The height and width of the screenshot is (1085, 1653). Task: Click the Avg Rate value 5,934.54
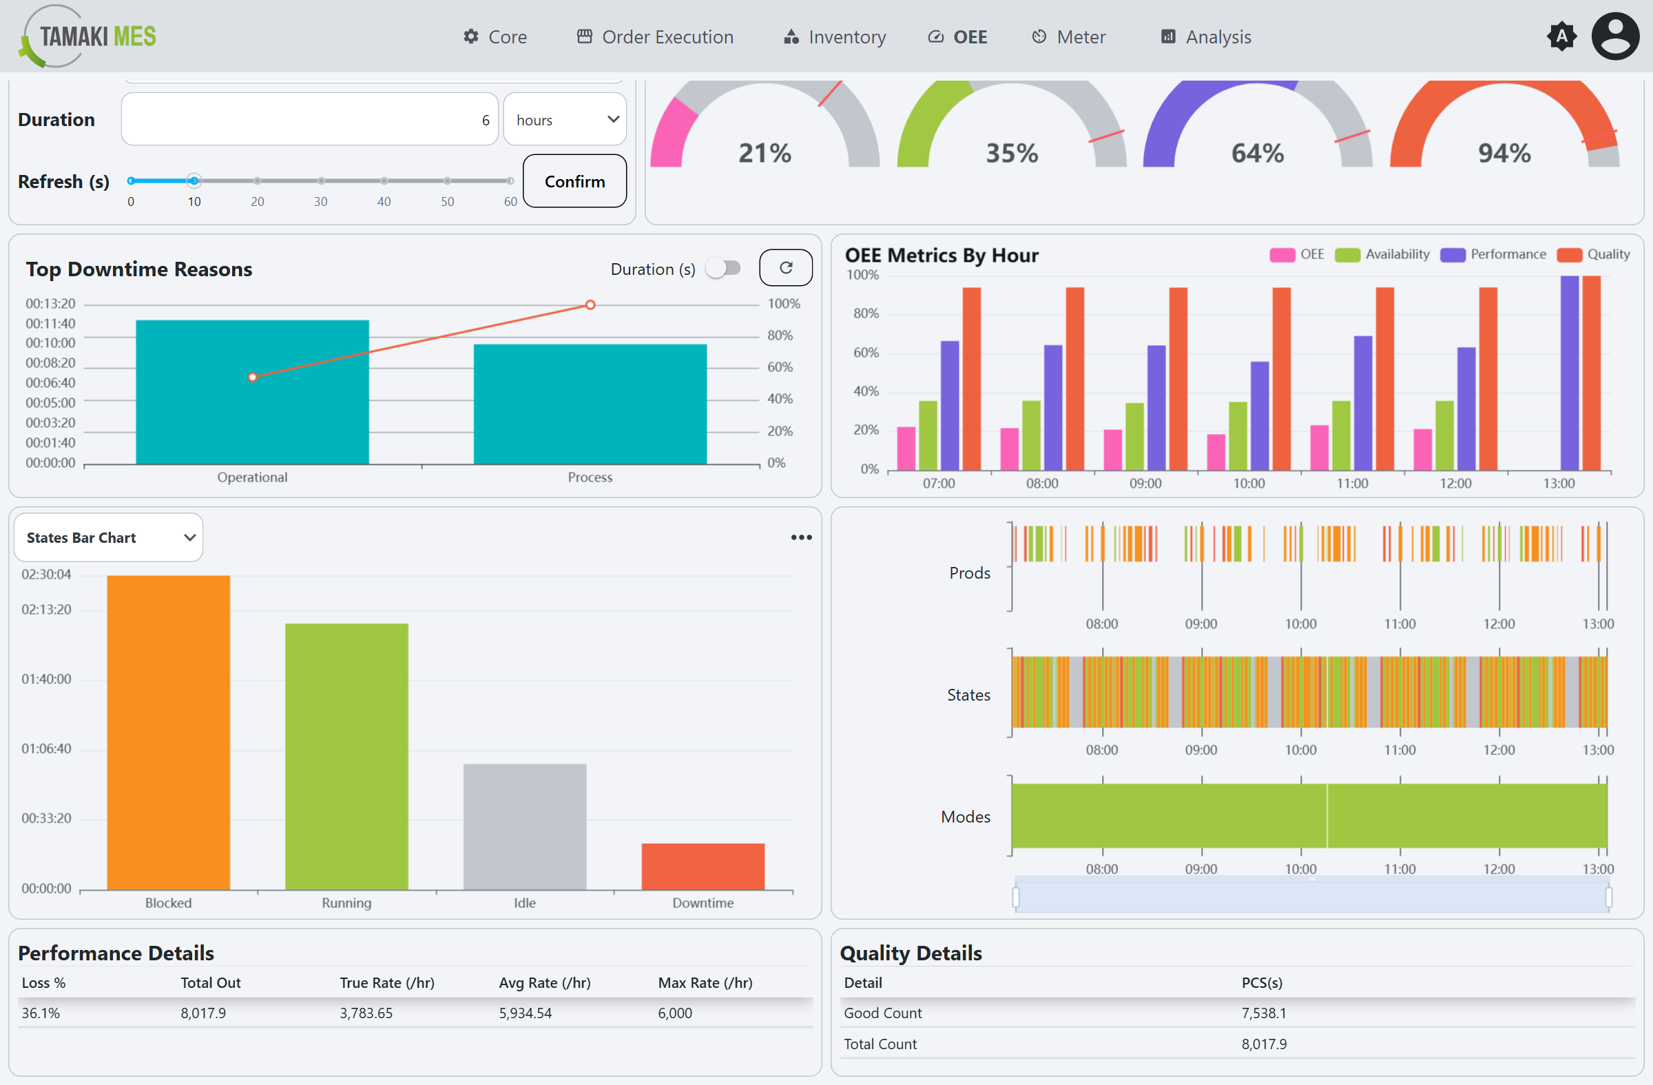click(525, 1013)
